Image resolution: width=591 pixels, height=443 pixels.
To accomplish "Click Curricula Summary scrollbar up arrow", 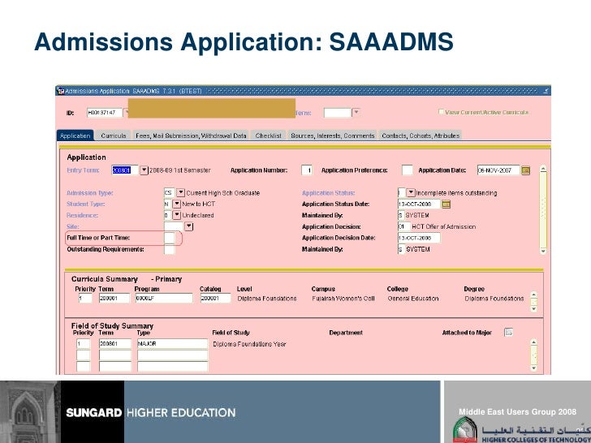I will [533, 295].
